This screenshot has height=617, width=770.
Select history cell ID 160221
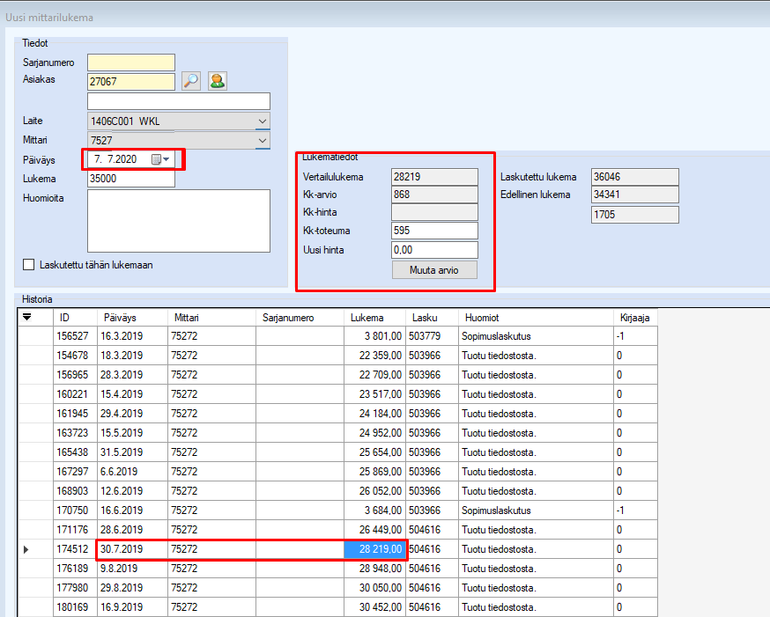point(75,394)
